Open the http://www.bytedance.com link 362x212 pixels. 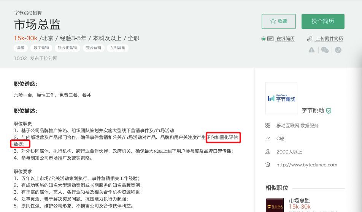pos(306,165)
